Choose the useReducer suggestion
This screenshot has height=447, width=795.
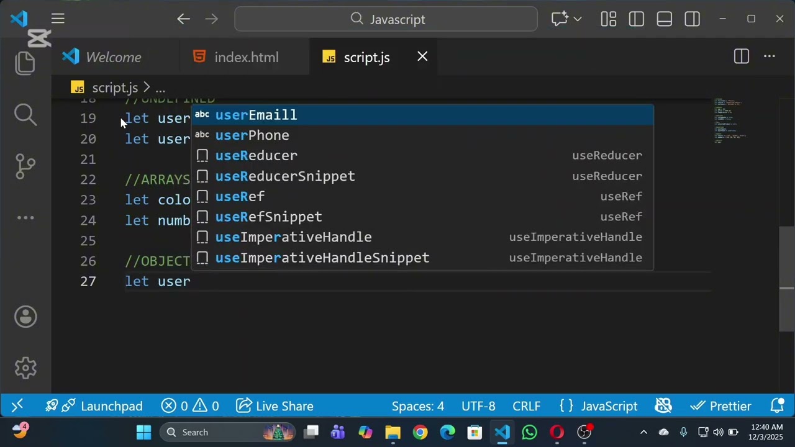pos(422,156)
